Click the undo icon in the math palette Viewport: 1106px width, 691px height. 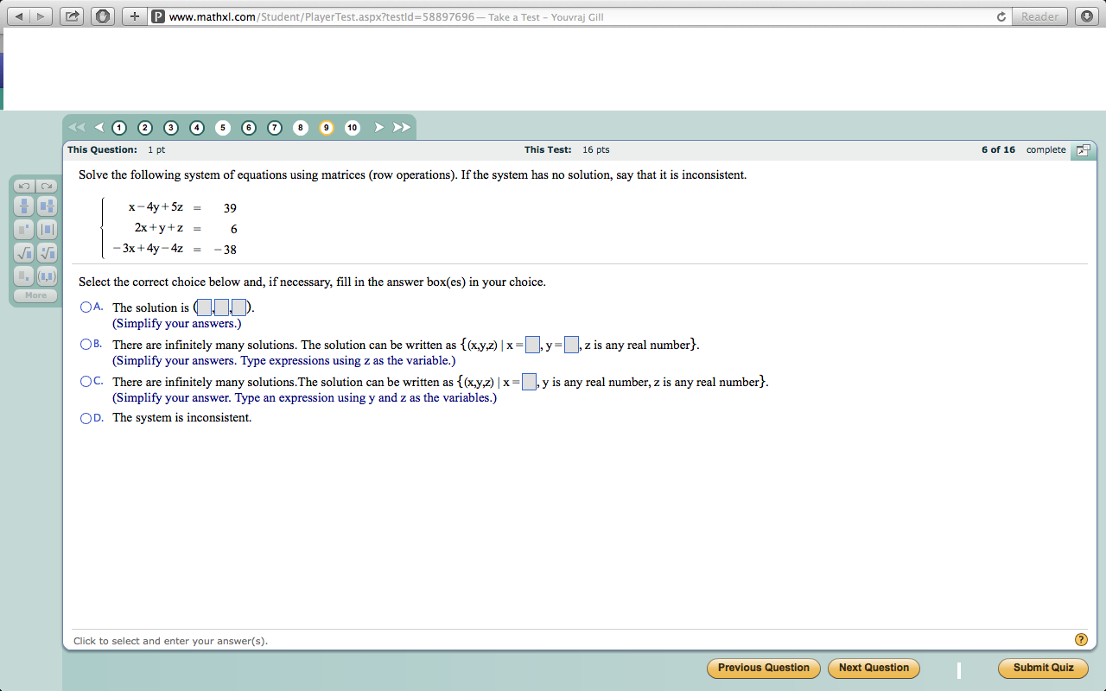23,187
